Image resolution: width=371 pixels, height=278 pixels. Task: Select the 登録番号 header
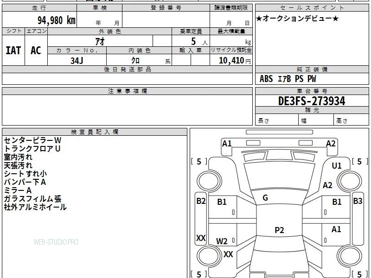(x=166, y=8)
